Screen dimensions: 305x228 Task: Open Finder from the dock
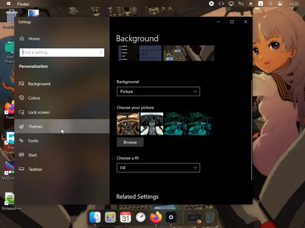95,217
